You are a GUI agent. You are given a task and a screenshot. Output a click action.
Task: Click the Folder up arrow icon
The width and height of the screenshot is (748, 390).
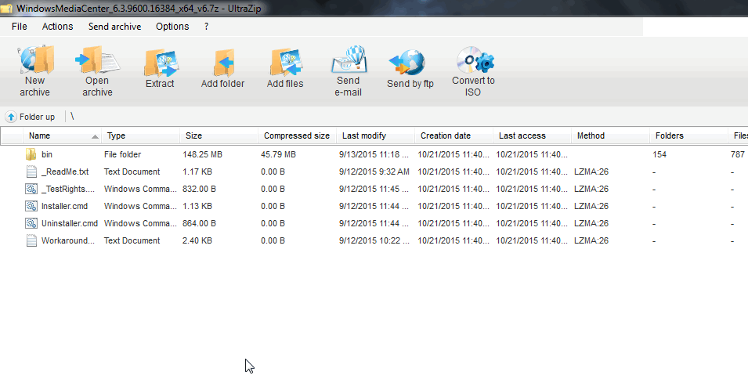[11, 117]
